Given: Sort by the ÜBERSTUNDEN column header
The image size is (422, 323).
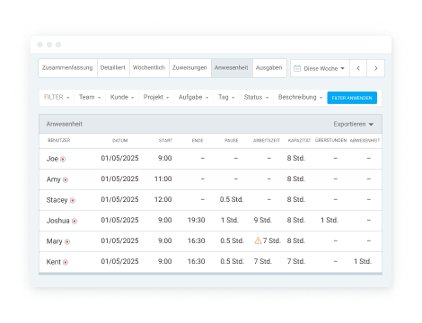Looking at the screenshot, I should [331, 140].
